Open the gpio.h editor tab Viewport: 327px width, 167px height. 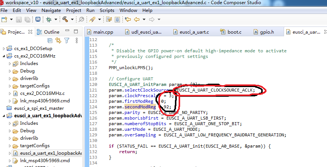(264, 32)
